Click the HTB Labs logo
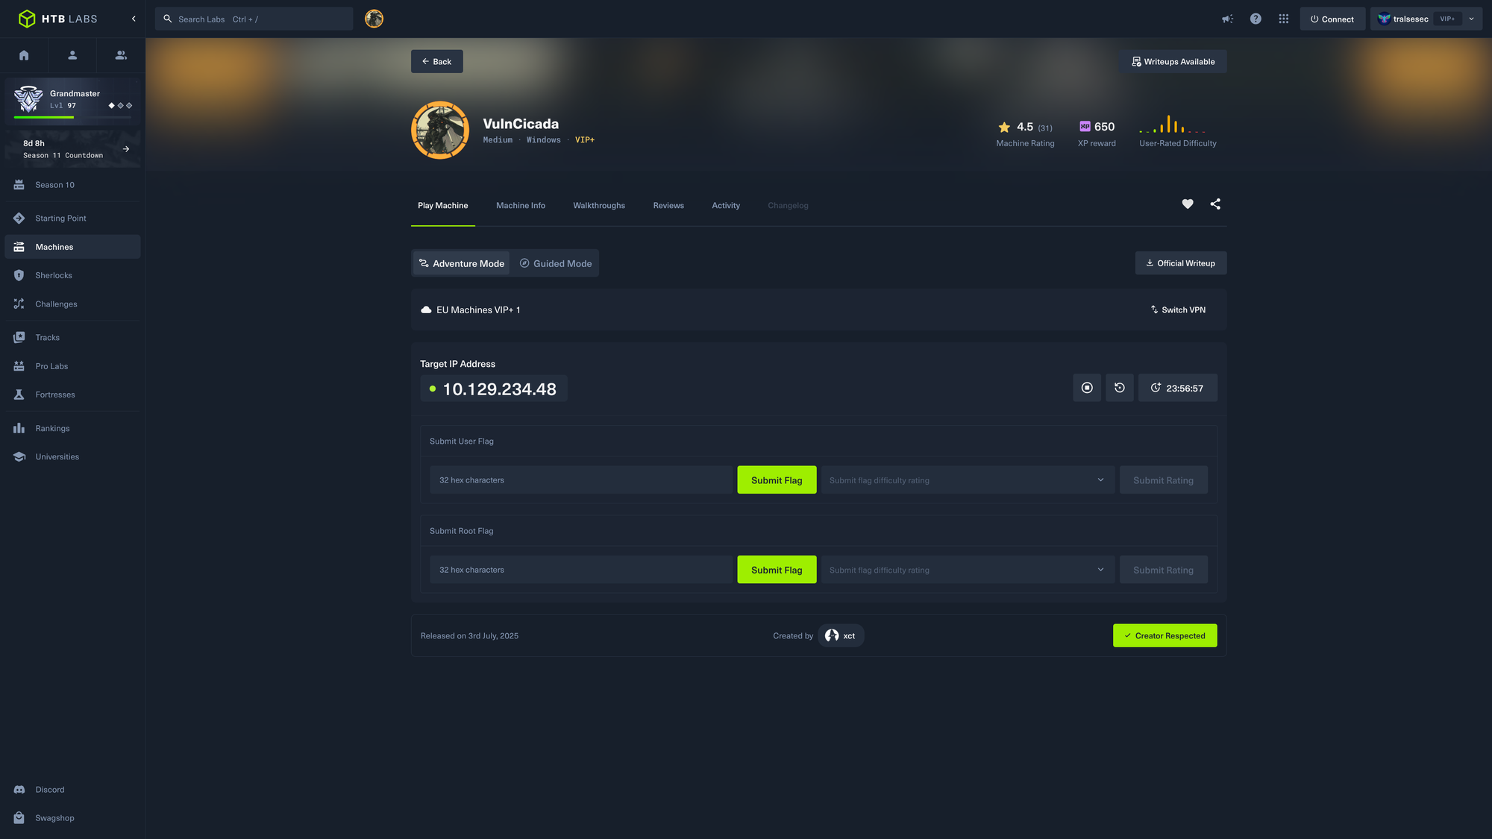1492x839 pixels. pyautogui.click(x=57, y=19)
